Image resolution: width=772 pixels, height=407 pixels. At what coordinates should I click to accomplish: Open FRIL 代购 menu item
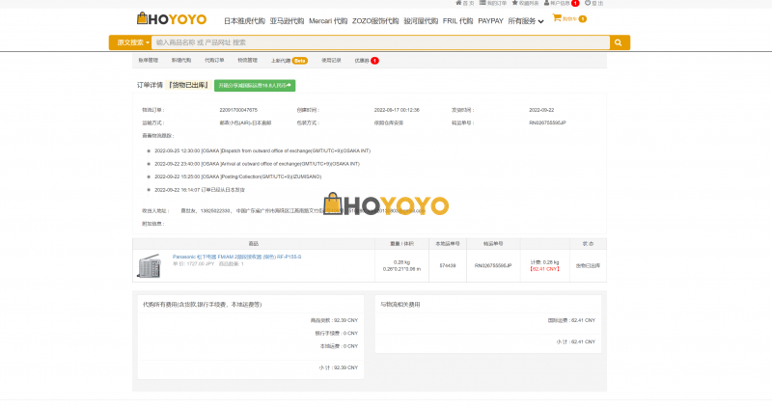tap(457, 21)
